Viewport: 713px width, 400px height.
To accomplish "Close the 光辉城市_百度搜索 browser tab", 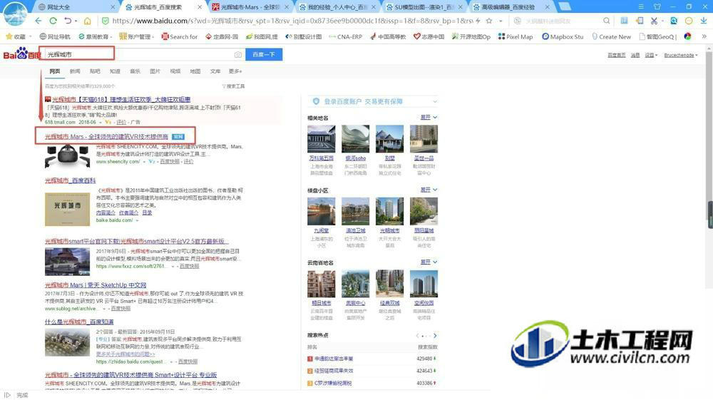I will pos(200,7).
